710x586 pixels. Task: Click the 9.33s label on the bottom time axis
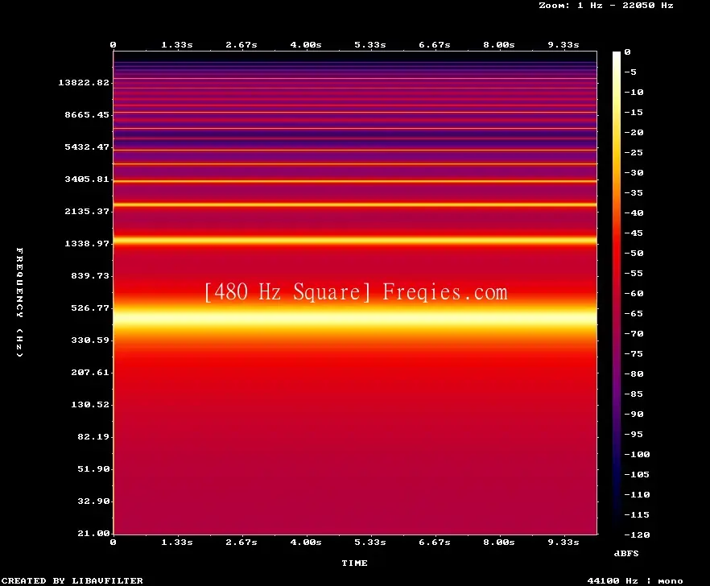point(563,542)
